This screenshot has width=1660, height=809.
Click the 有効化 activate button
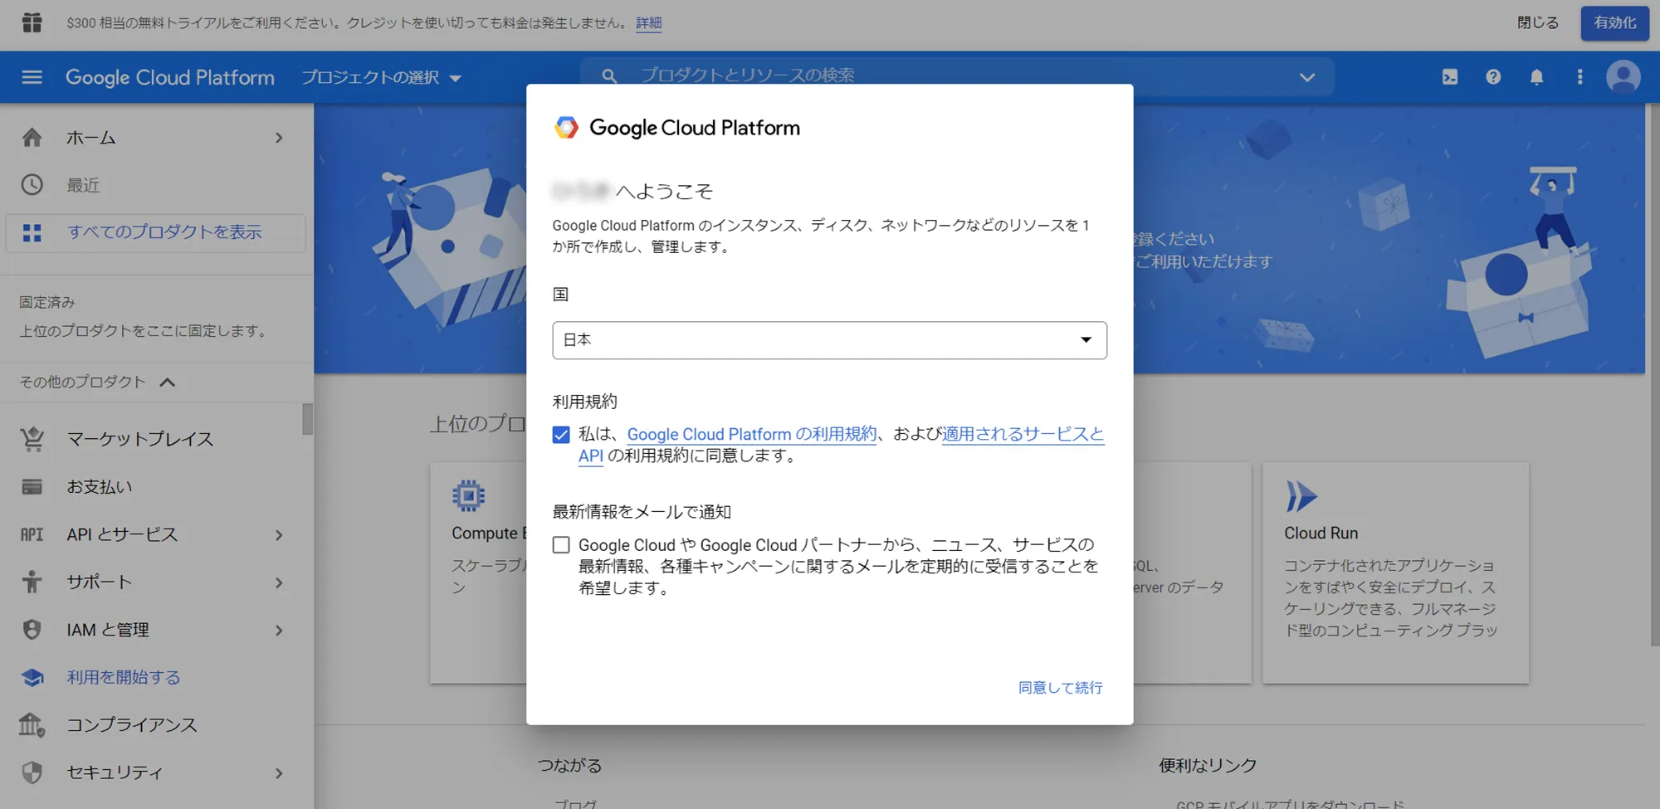1614,23
